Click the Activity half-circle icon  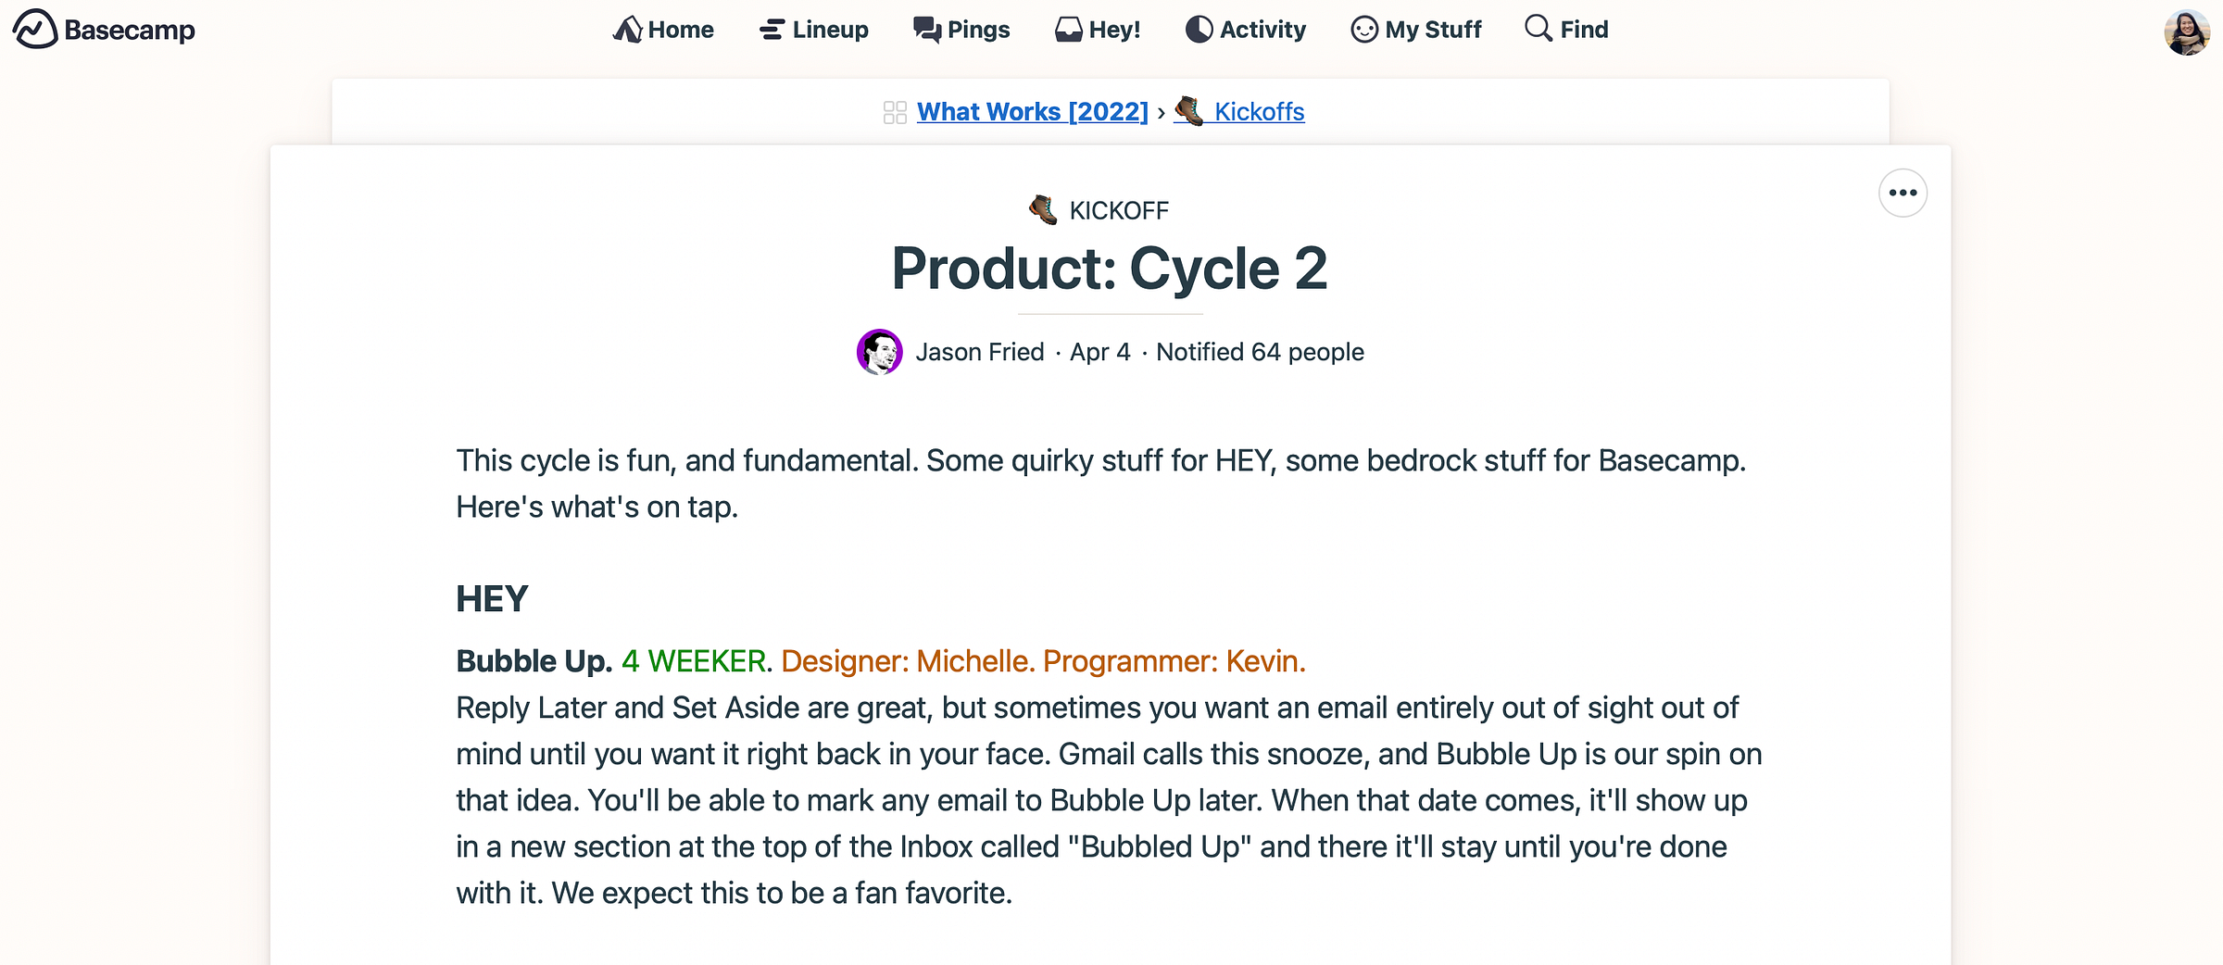pyautogui.click(x=1199, y=30)
